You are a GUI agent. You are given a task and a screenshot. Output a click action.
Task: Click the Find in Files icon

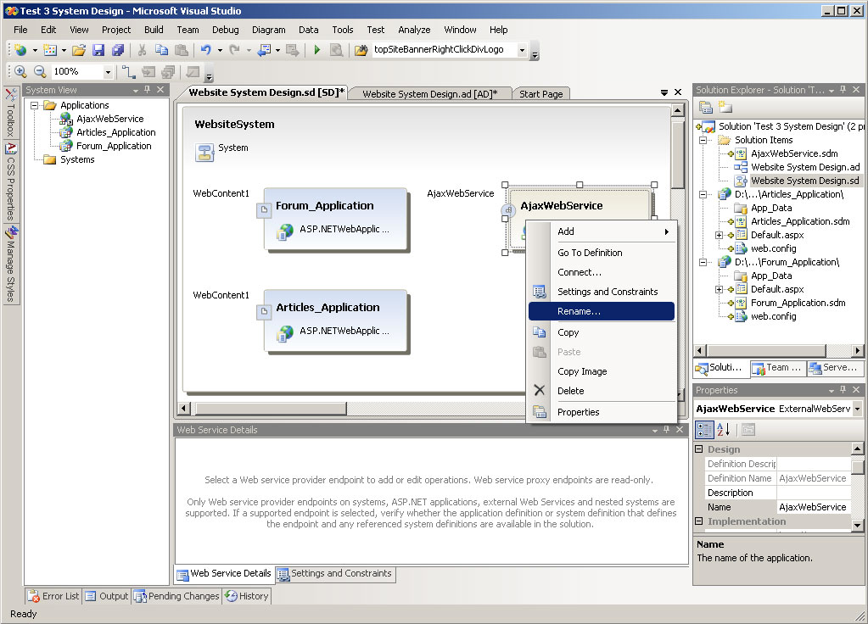click(361, 50)
